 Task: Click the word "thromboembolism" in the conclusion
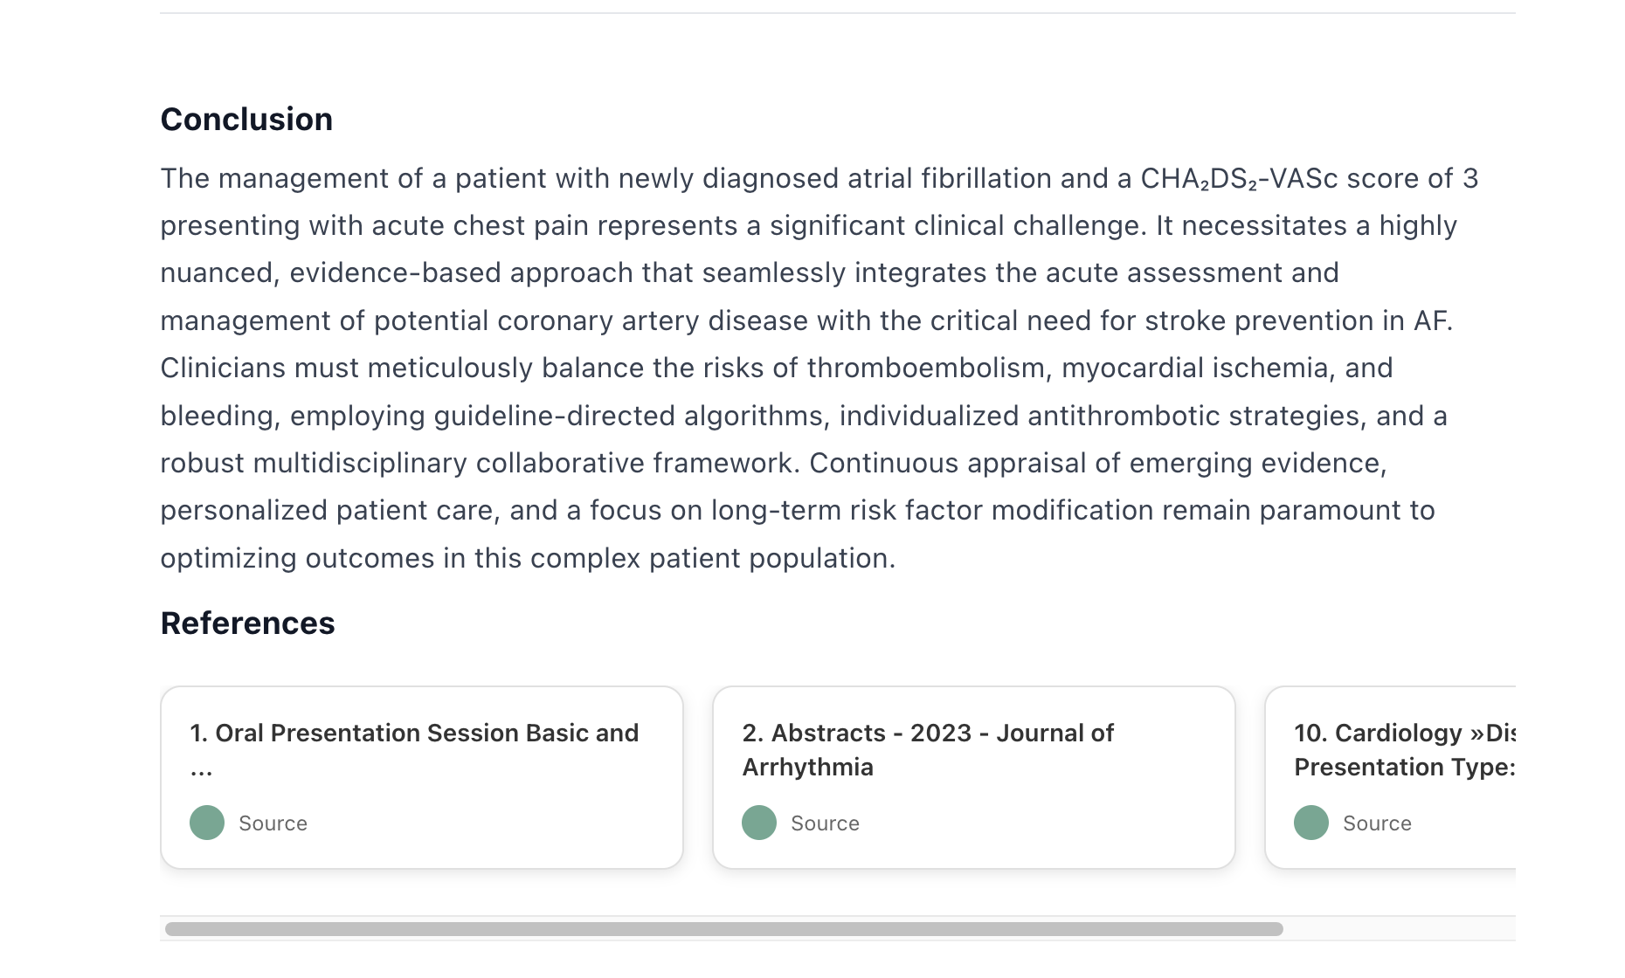coord(925,368)
